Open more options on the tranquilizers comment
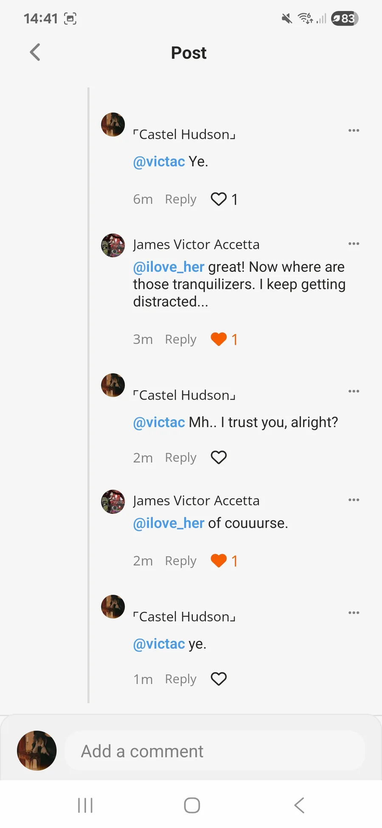This screenshot has width=382, height=828. pos(354,244)
